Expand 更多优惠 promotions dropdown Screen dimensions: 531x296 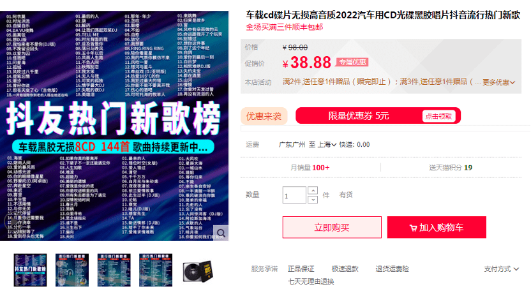pos(498,82)
